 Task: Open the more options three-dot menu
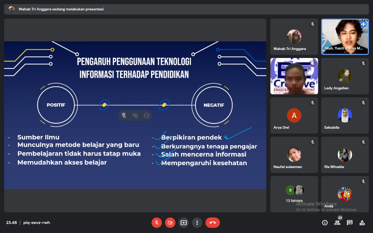(197, 223)
